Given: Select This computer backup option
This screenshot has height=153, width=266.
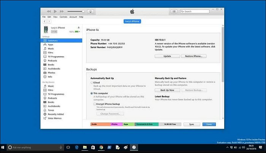Looking at the screenshot, I should coord(92,93).
